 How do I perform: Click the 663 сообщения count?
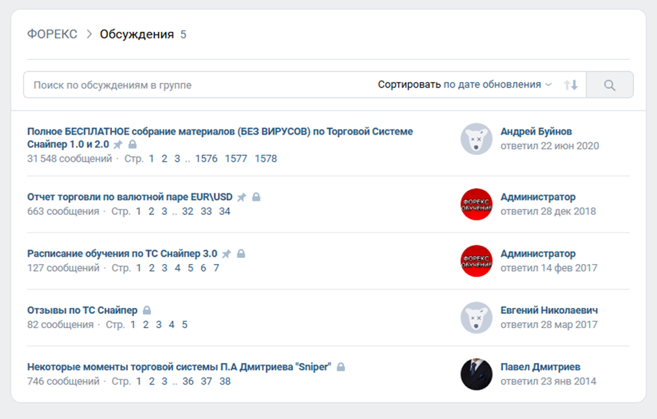63,212
